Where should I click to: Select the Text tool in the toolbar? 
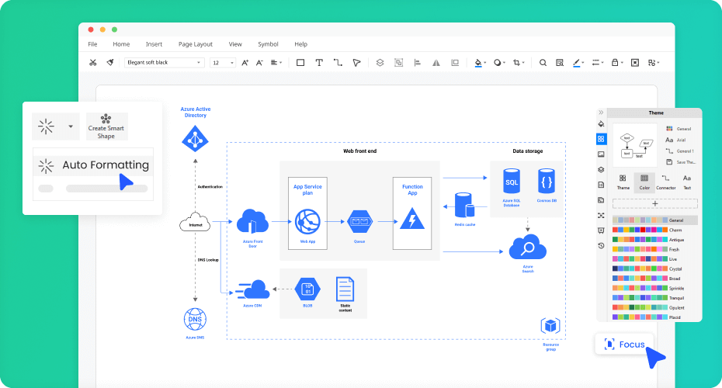click(319, 63)
